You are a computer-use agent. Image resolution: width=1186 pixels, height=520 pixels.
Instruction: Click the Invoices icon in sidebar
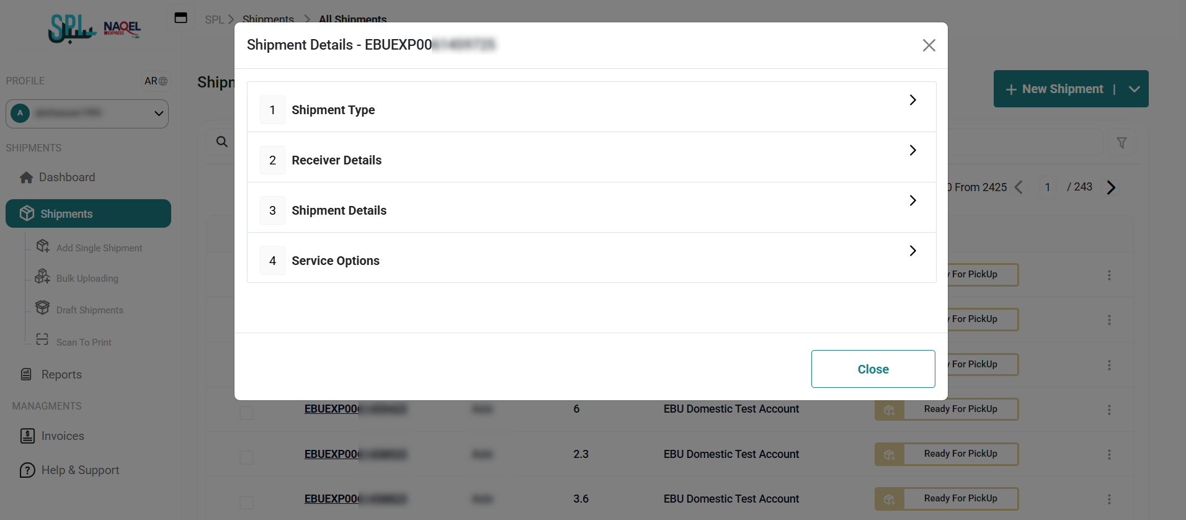(x=27, y=436)
